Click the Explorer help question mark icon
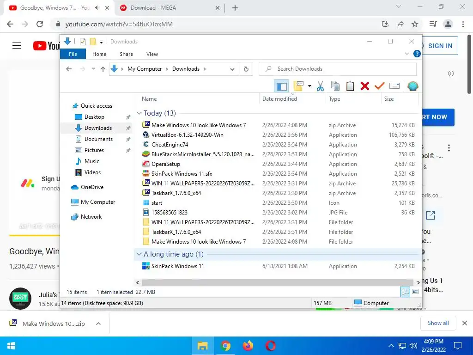The width and height of the screenshot is (473, 355). tap(417, 54)
